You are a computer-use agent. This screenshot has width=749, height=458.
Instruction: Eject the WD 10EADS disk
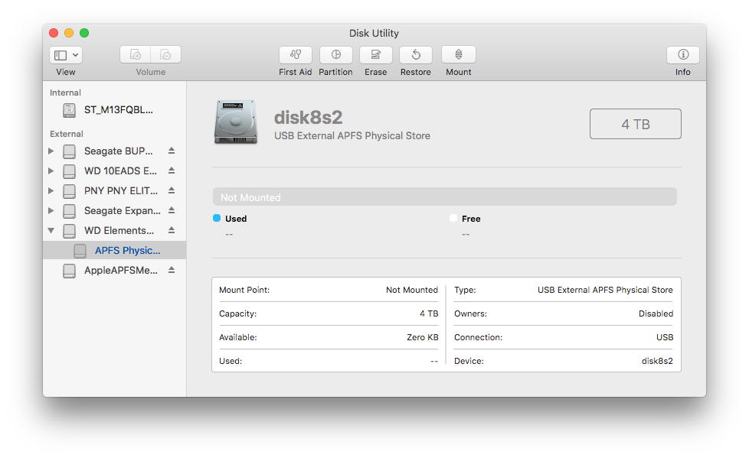pos(172,171)
